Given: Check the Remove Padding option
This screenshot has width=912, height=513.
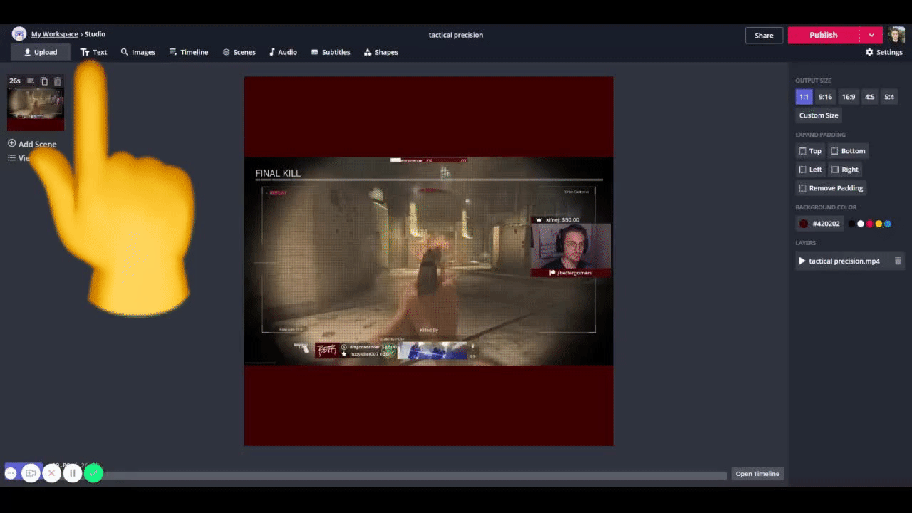Looking at the screenshot, I should tap(830, 188).
